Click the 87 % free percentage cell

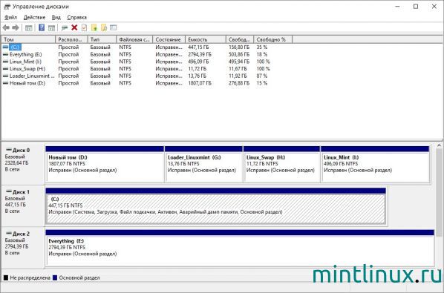pos(262,76)
